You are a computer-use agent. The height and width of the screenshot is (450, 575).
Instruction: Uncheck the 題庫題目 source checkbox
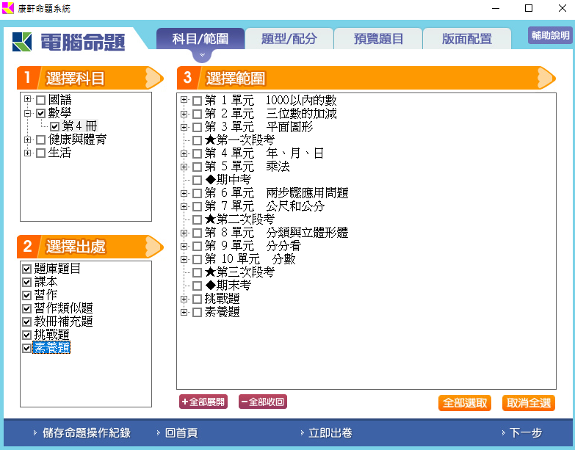[27, 269]
